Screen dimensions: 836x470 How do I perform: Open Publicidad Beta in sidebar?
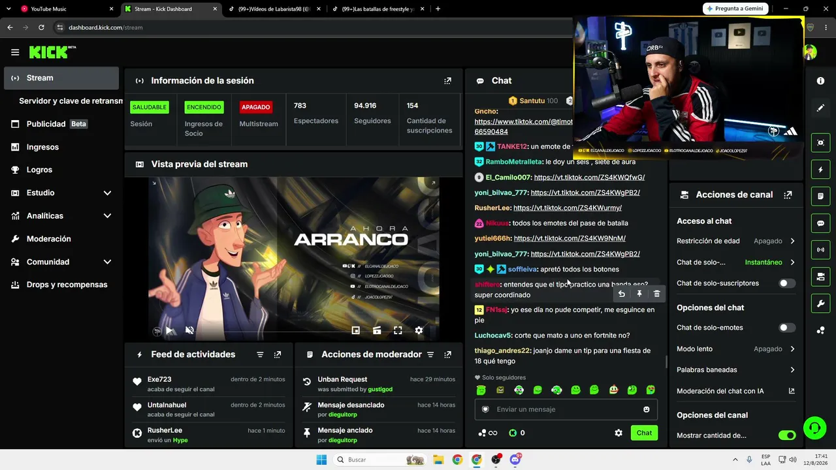tap(61, 124)
